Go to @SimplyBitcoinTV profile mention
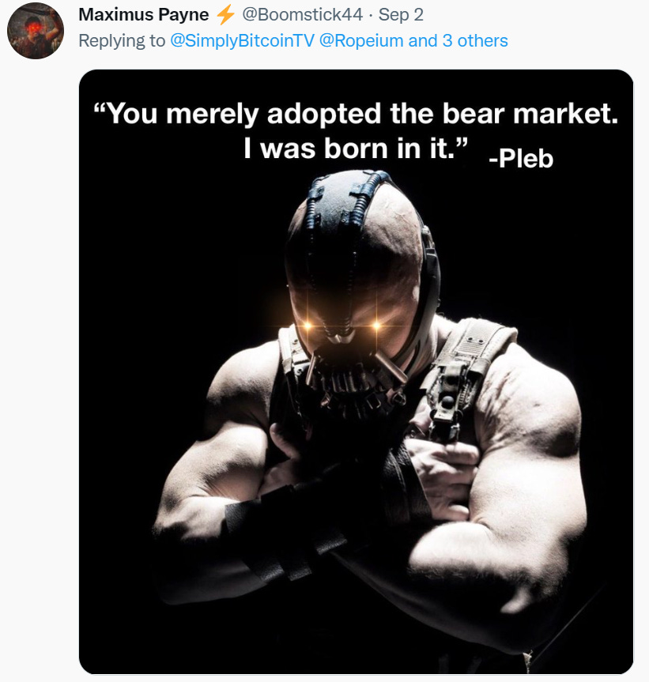649x682 pixels. pos(242,41)
